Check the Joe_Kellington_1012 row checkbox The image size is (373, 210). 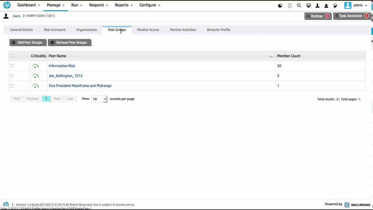(12, 76)
